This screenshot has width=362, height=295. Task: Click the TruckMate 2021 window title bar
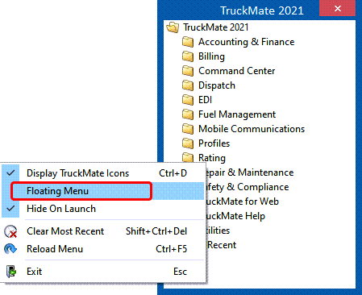pos(239,10)
